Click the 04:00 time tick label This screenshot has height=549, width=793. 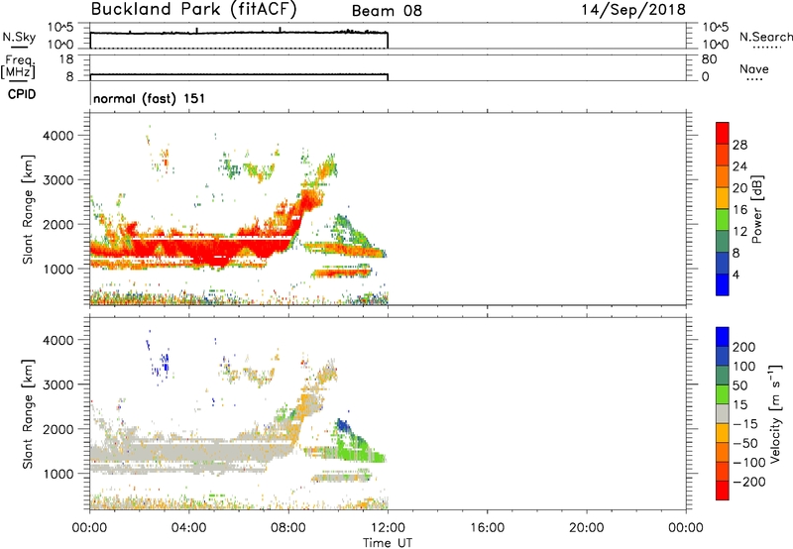tap(189, 528)
